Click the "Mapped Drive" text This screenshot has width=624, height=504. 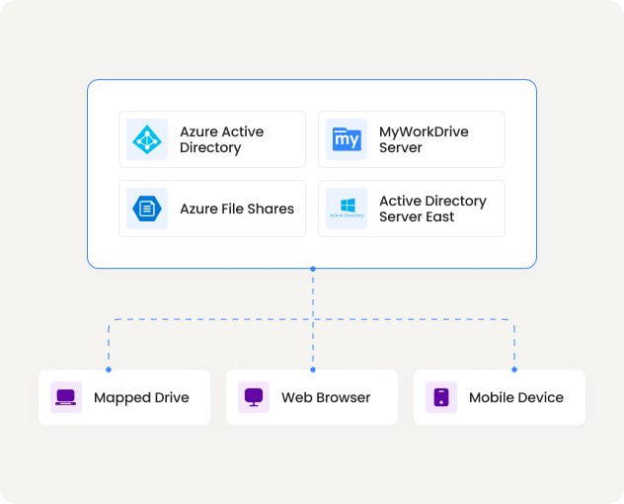141,397
